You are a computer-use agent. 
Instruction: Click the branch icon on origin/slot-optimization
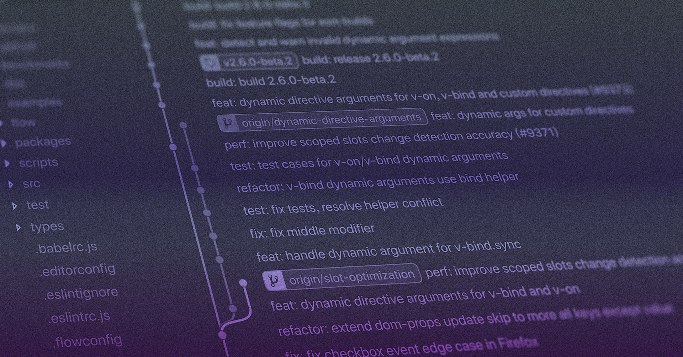click(x=273, y=281)
